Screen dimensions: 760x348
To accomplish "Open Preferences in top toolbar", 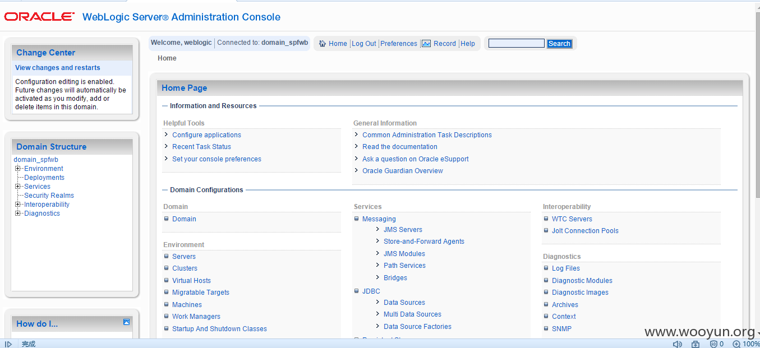I will tap(399, 44).
